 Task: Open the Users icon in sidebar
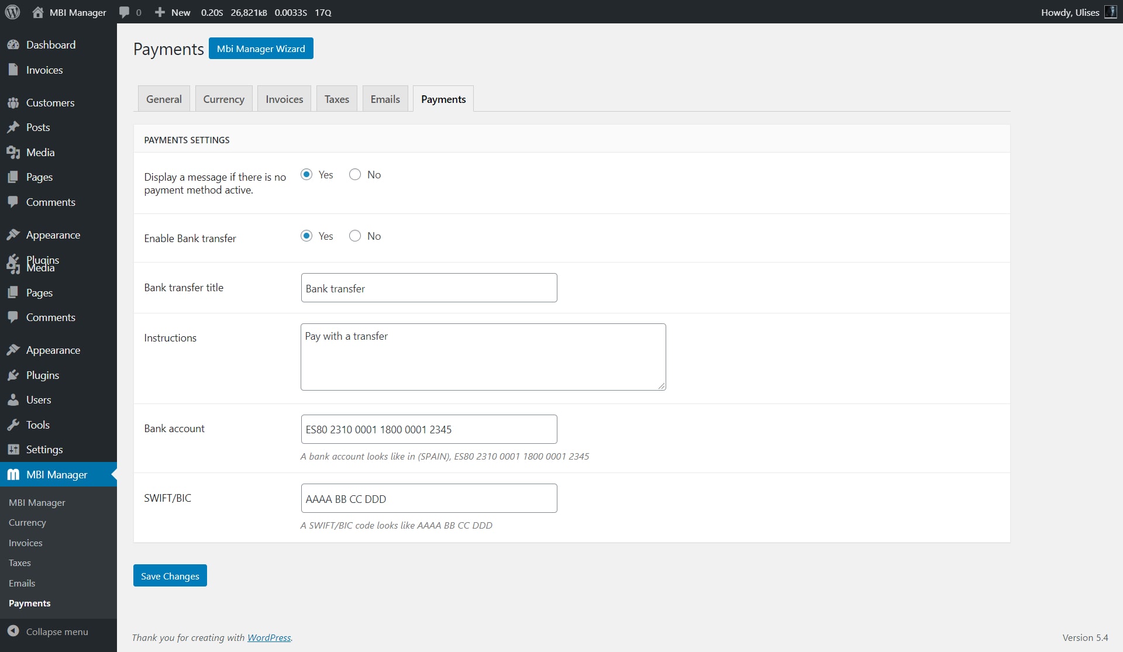pyautogui.click(x=13, y=400)
